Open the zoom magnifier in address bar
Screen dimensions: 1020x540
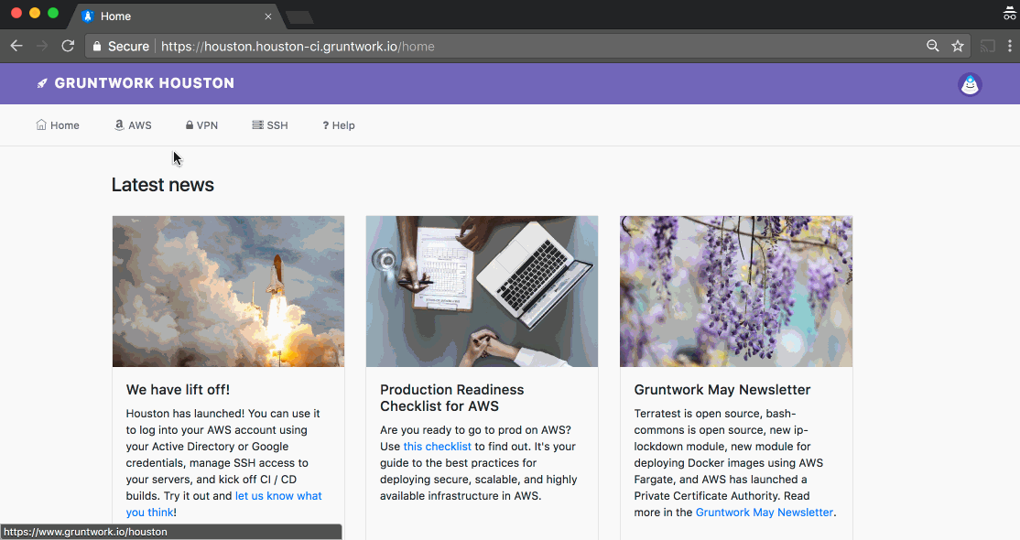click(x=933, y=46)
